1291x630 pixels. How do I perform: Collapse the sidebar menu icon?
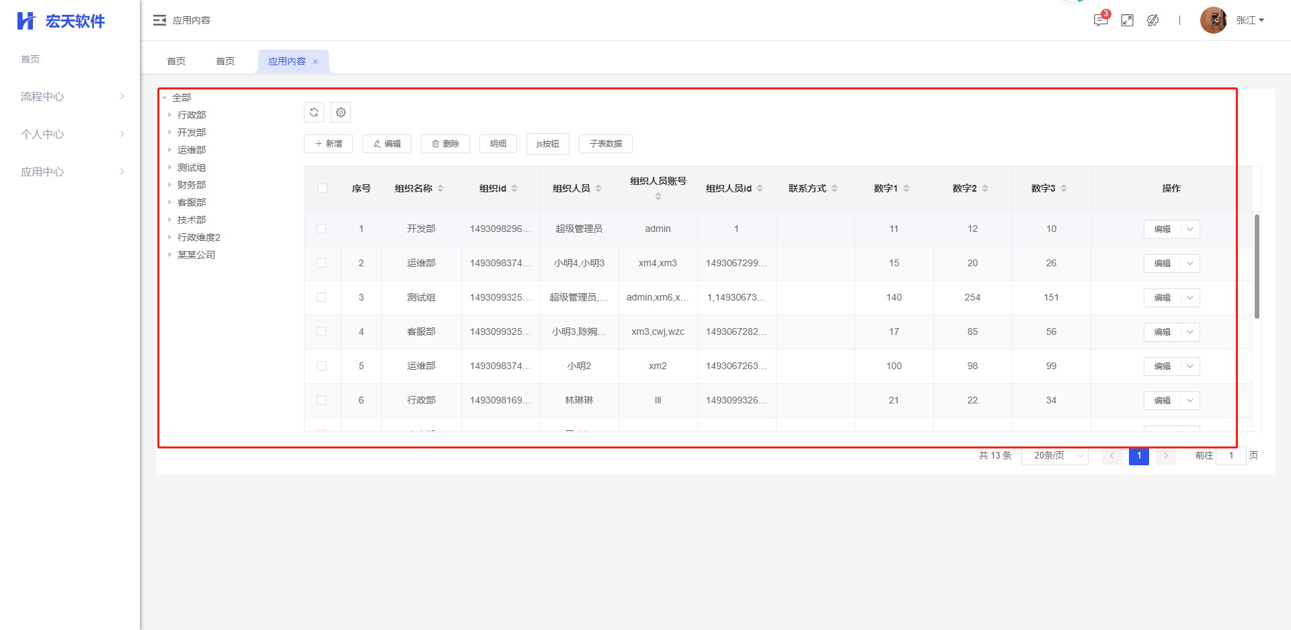(x=159, y=20)
